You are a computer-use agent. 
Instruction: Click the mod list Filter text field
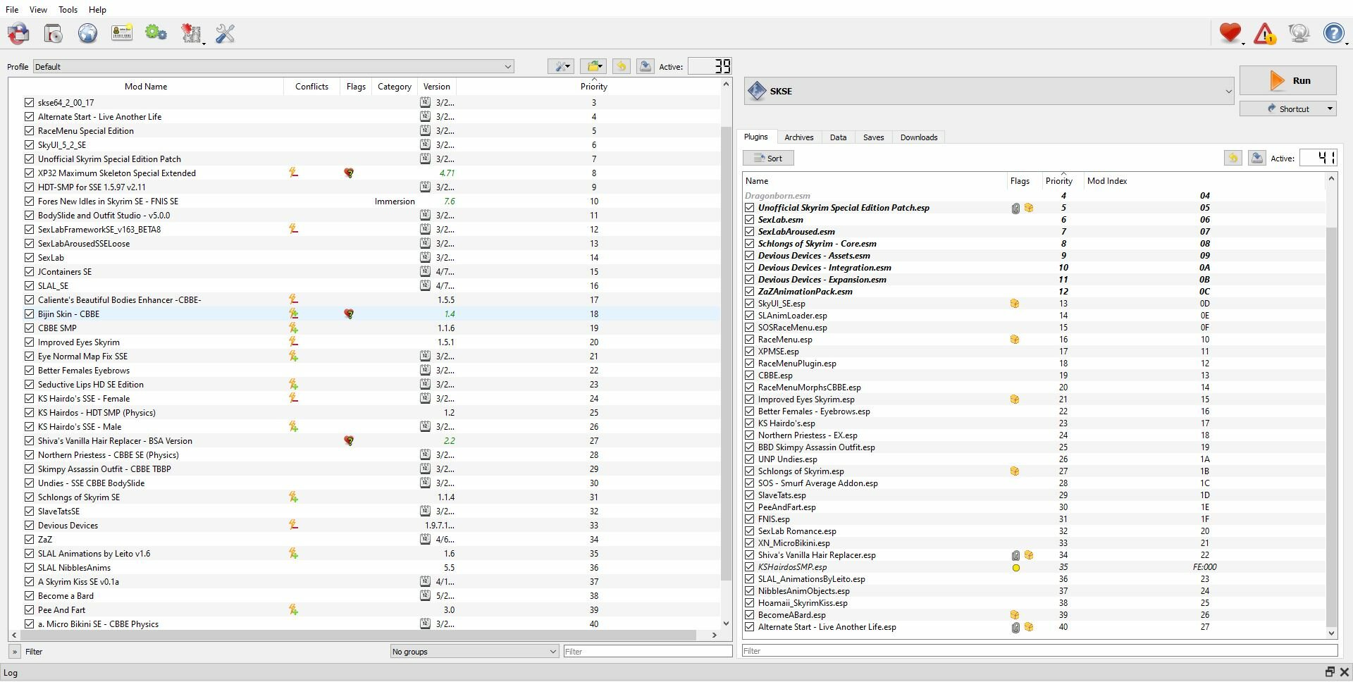(x=648, y=652)
